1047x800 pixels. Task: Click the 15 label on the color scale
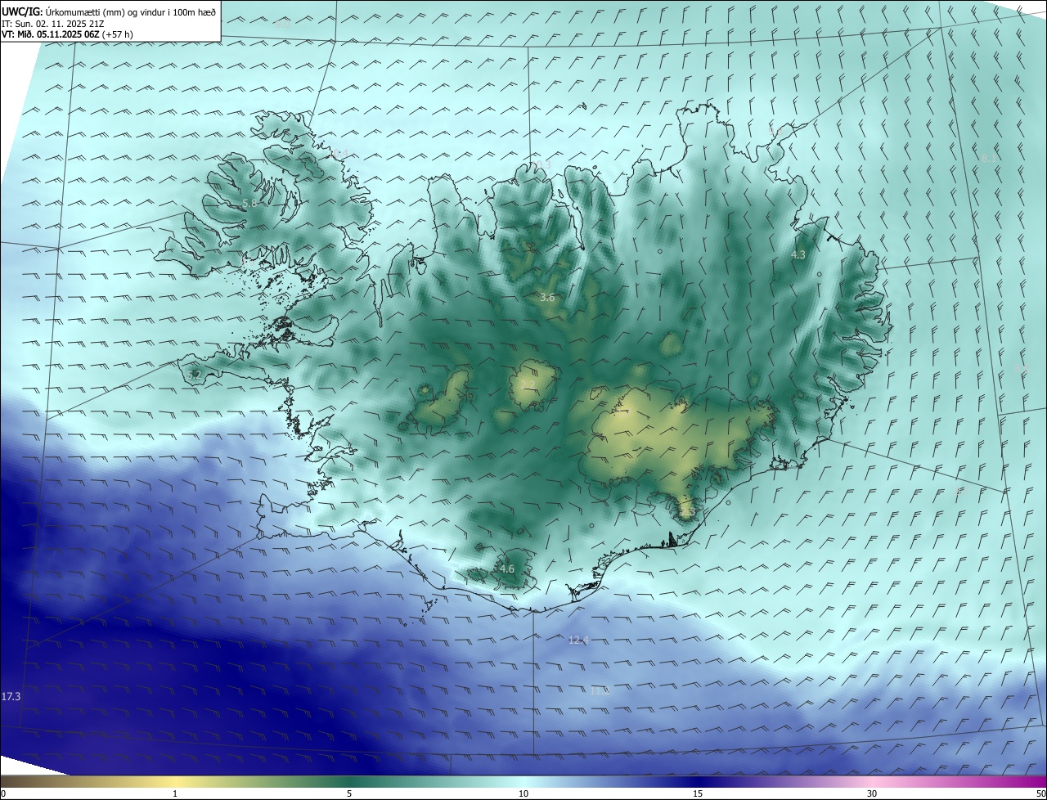tap(698, 793)
